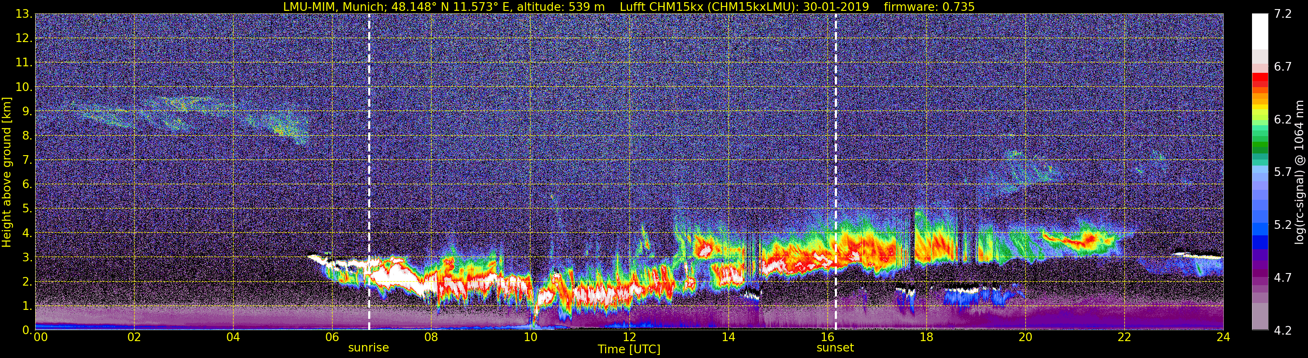Click the '4.7' colorbar label

click(x=1283, y=278)
